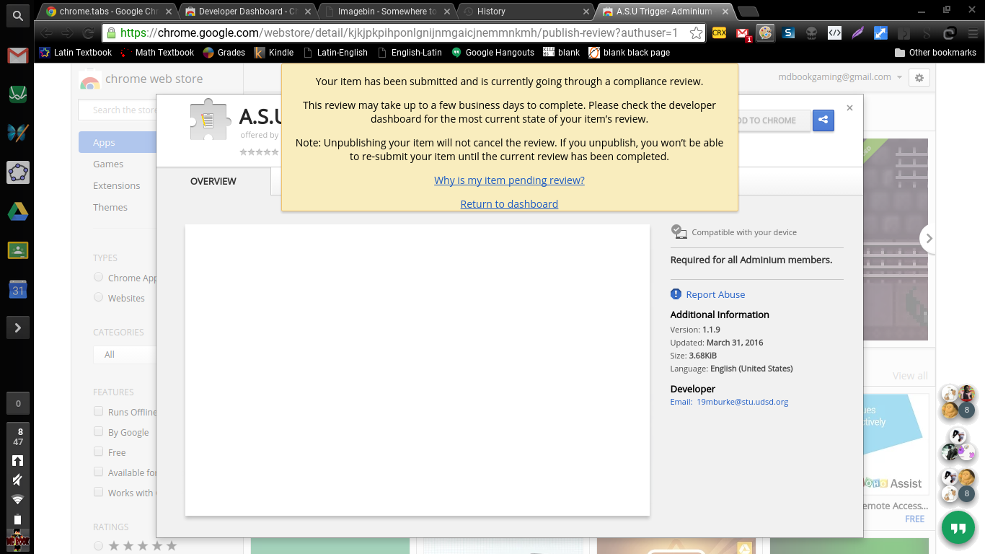Go to next screenshot with right chevron
The image size is (985, 554).
(x=929, y=239)
